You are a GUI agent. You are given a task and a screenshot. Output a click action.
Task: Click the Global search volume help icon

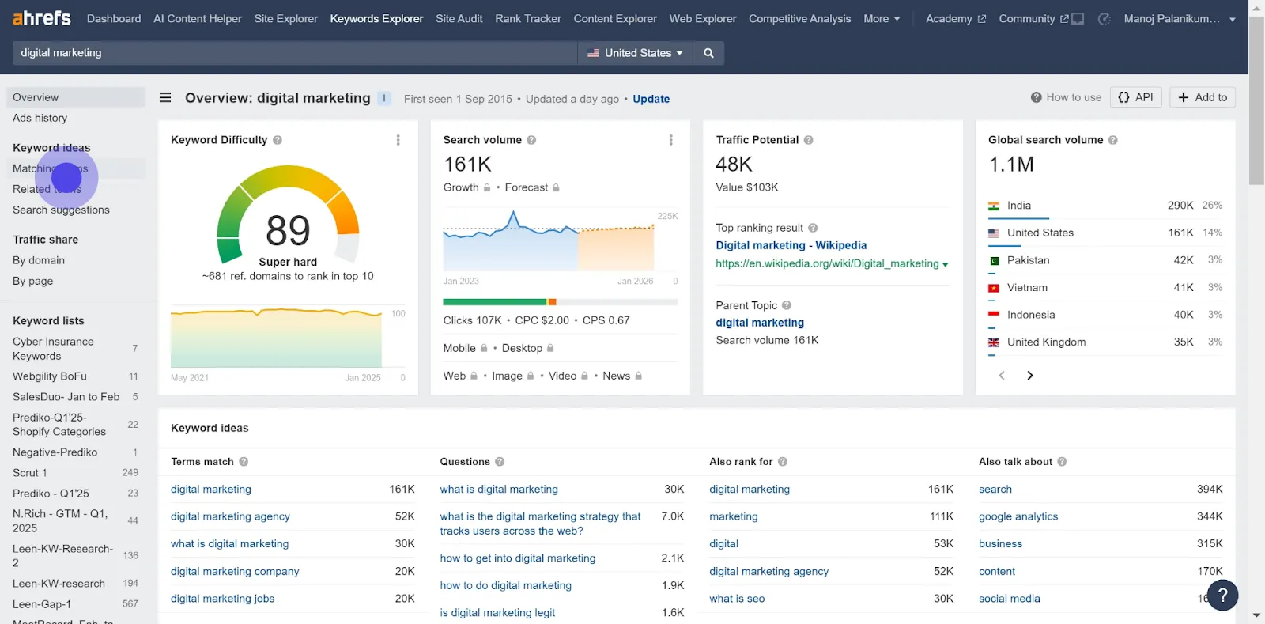1112,140
